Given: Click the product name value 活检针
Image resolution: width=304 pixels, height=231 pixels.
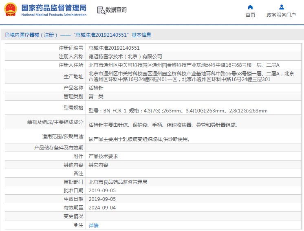Looking at the screenshot, I should (95, 88).
